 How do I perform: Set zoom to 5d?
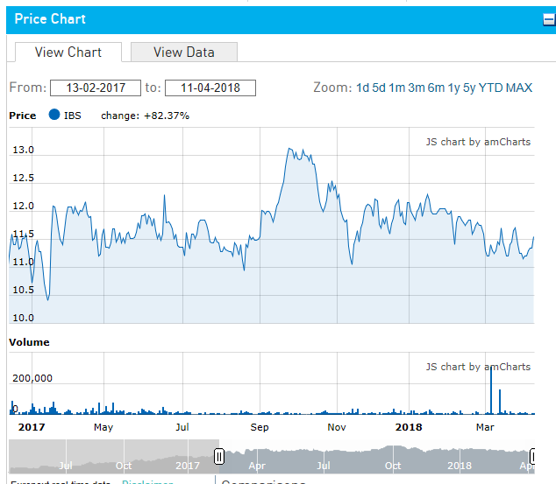click(379, 88)
